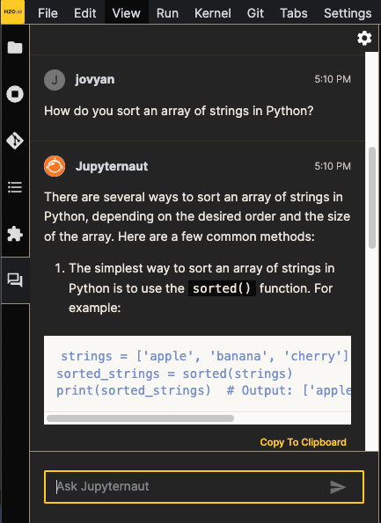Click the jovyan user avatar
Viewport: 381px width, 523px height.
click(55, 80)
